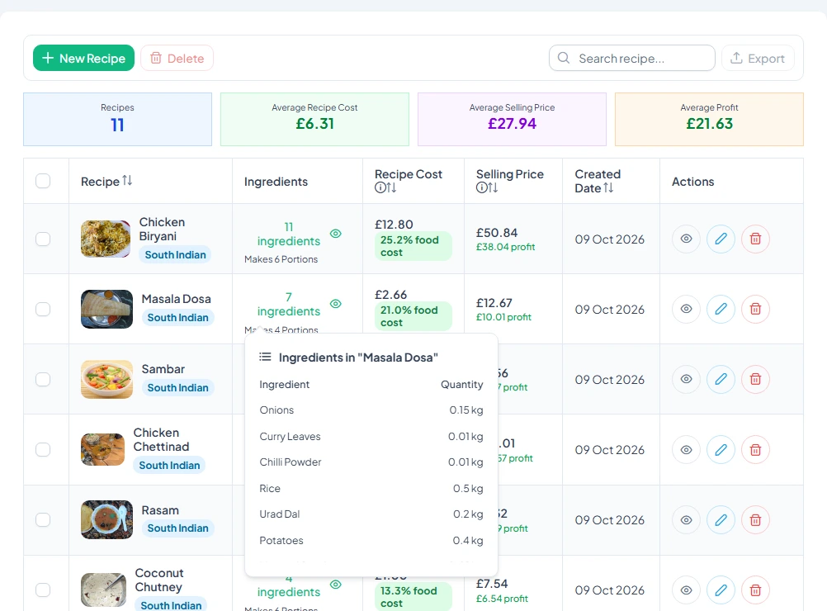Open the Sambar thumbnail image
This screenshot has width=827, height=611.
[x=106, y=379]
